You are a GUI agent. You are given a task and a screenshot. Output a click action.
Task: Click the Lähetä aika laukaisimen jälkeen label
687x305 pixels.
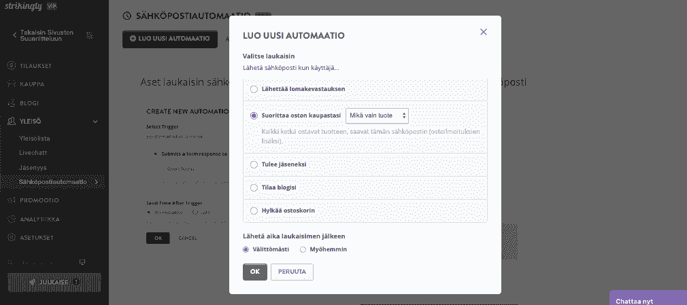(294, 236)
